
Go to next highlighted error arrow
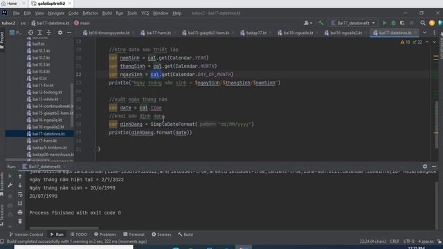(x=434, y=42)
